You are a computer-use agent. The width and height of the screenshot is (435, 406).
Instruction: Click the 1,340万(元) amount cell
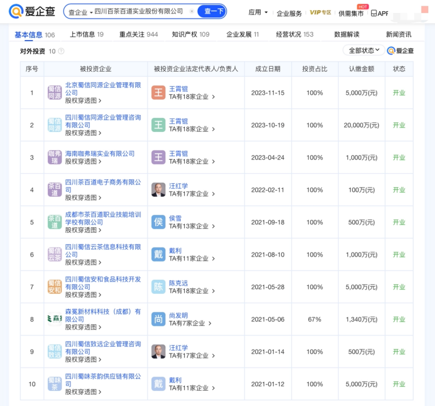click(x=362, y=319)
